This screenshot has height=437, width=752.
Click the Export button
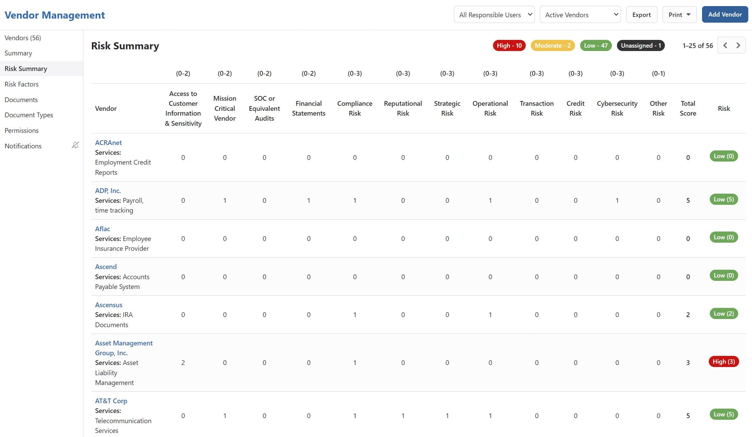pos(641,15)
